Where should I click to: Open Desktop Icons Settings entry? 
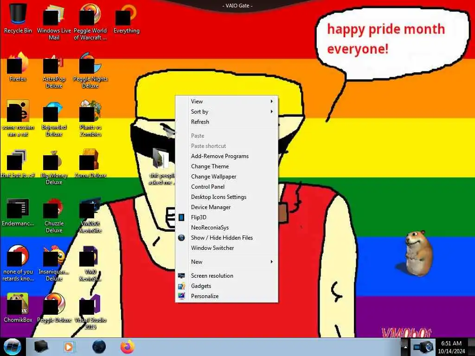(x=226, y=197)
